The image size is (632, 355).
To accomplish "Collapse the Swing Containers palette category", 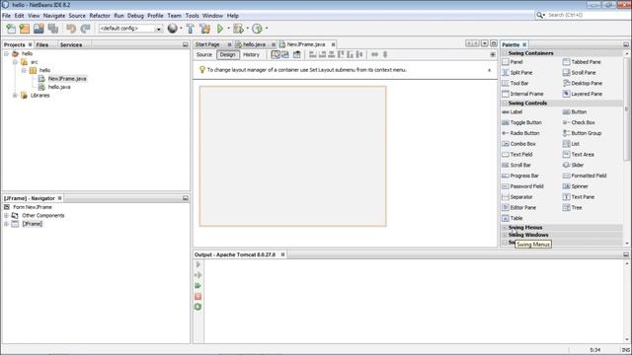I will tap(505, 53).
